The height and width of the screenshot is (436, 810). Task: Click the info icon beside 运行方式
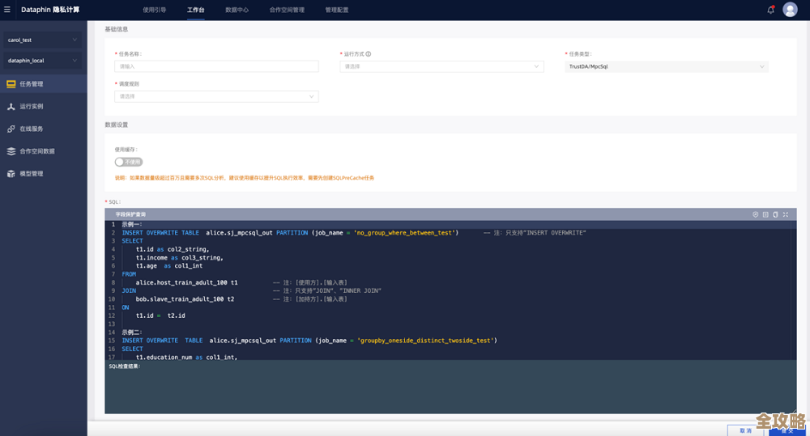point(369,54)
